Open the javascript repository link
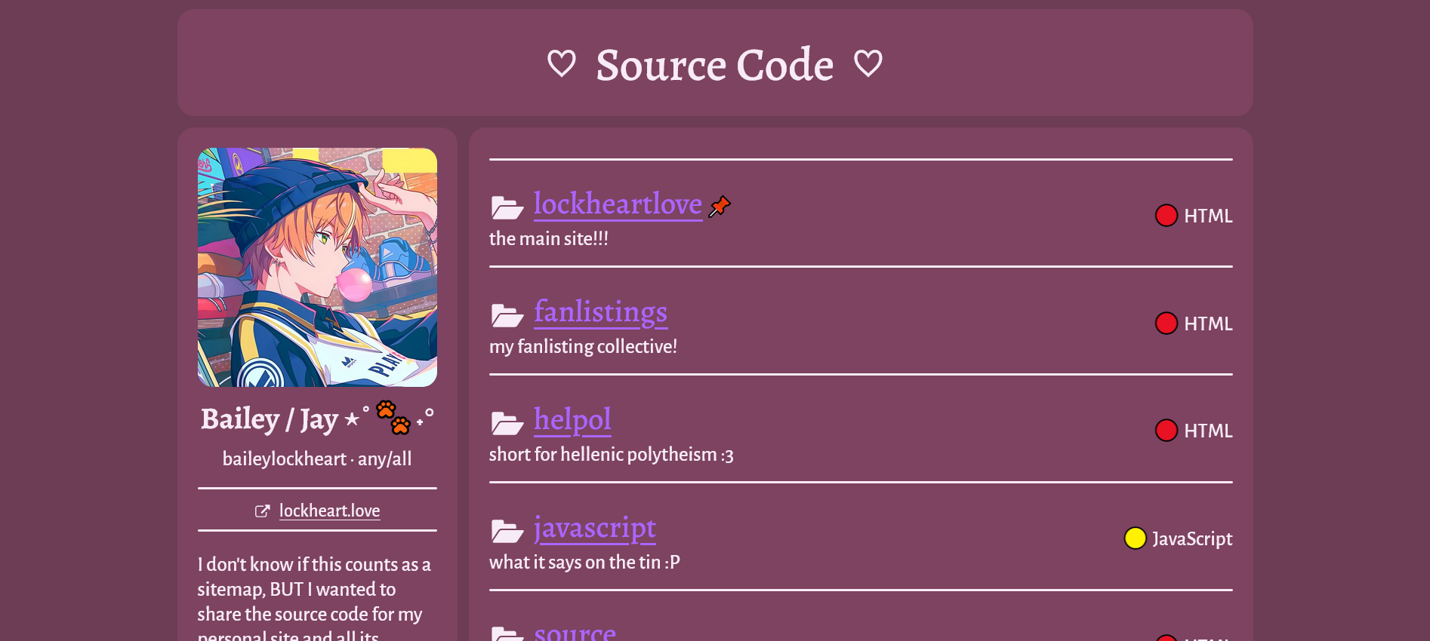 point(595,528)
